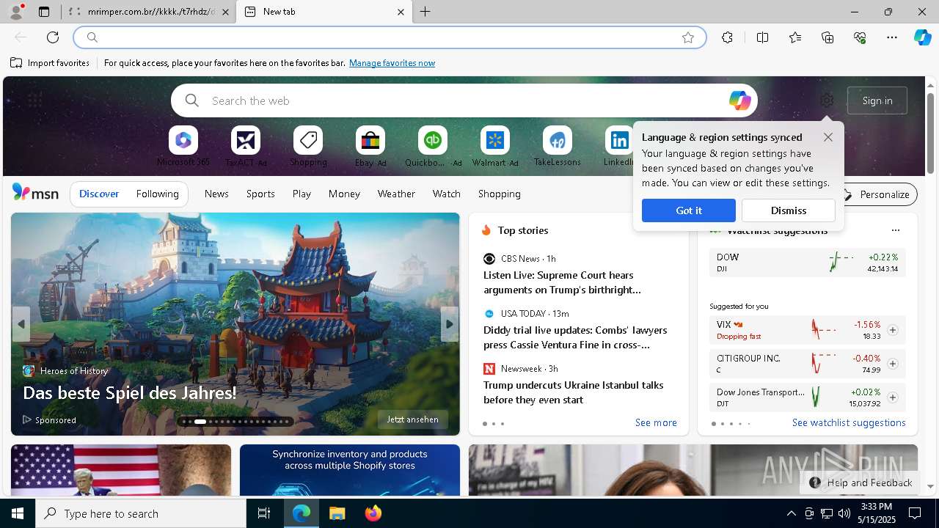Show the next slide in carousel

pos(450,324)
